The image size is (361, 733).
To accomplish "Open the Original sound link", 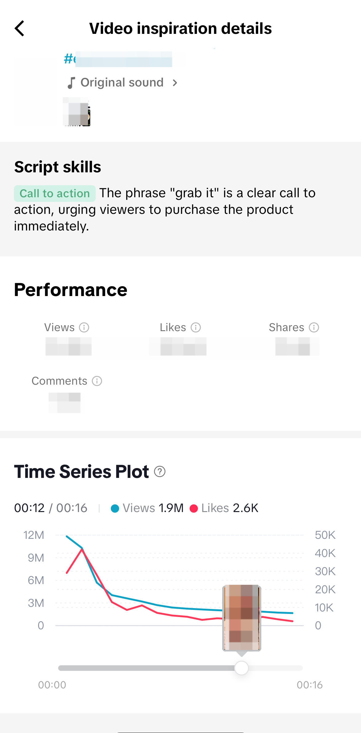I will [x=122, y=82].
